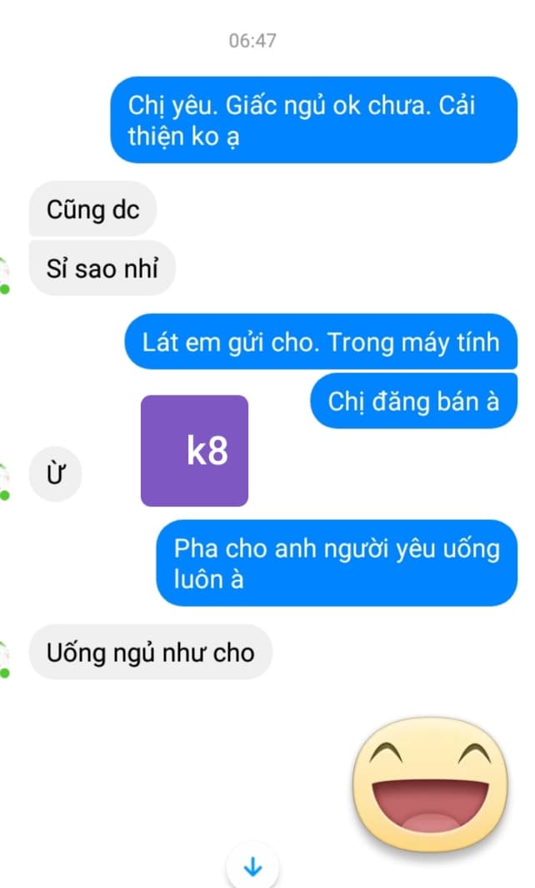Image resolution: width=535 pixels, height=888 pixels.
Task: Tap green active dot near 'Sỉ sao nhỉ'
Action: click(x=4, y=290)
